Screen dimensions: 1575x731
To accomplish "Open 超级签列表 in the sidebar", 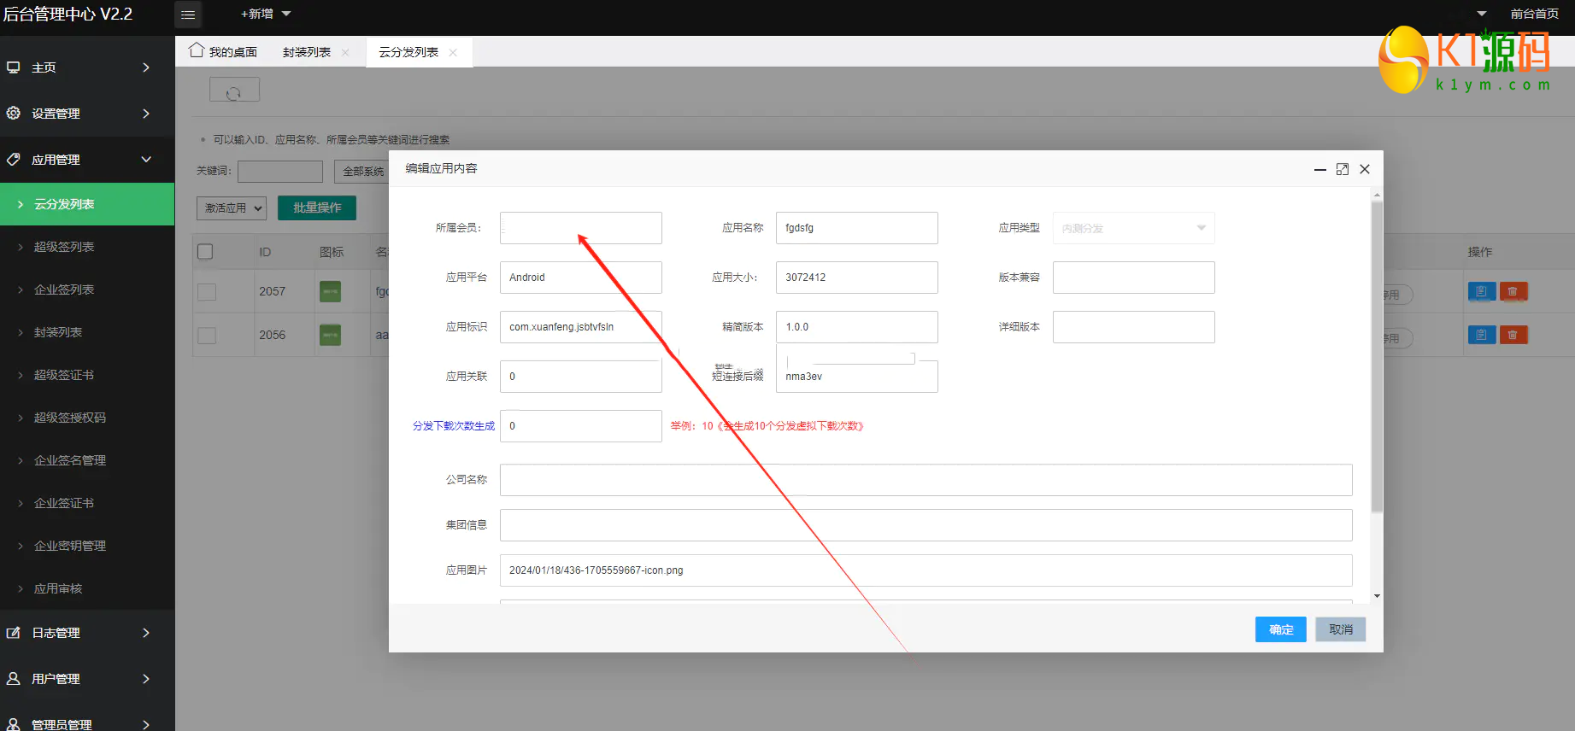I will 87,247.
